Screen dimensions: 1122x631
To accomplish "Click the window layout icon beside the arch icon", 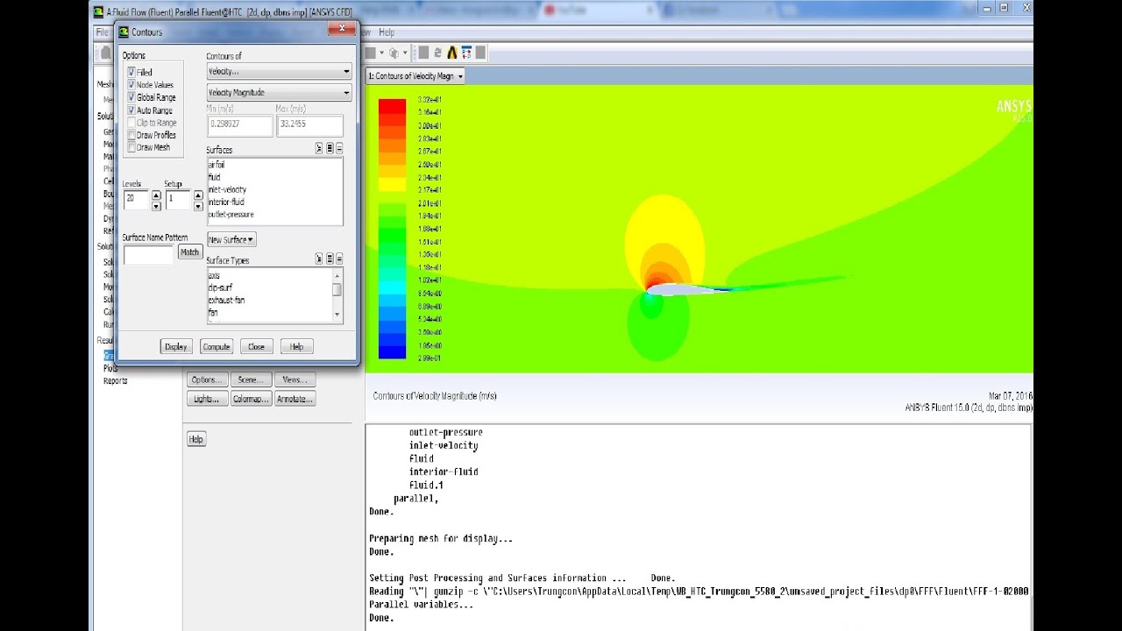I will [x=466, y=53].
